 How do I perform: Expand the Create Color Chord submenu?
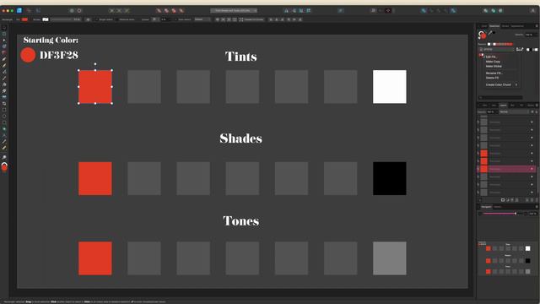(501, 84)
